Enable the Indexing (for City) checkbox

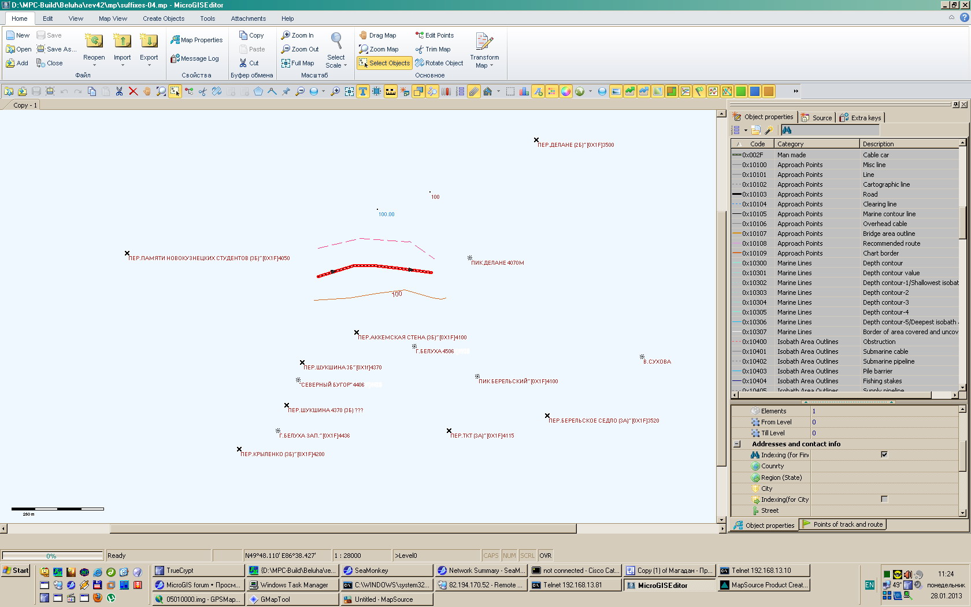pos(884,499)
